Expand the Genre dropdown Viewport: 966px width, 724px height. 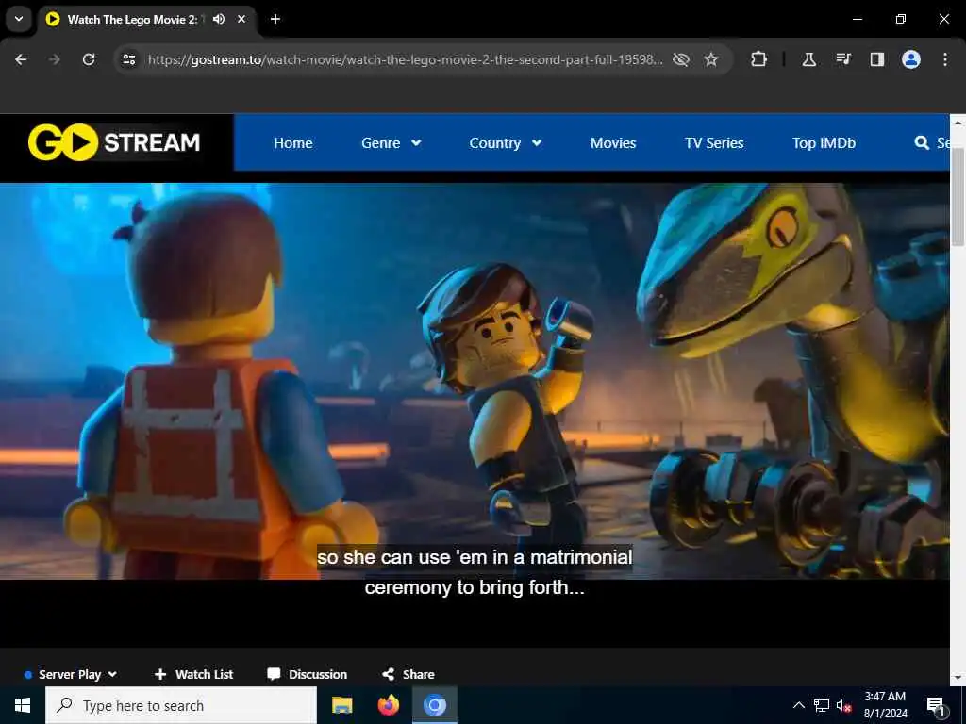(x=391, y=143)
